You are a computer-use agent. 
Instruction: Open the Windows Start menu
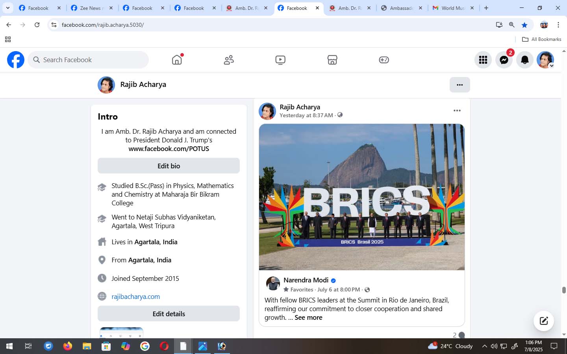9,346
